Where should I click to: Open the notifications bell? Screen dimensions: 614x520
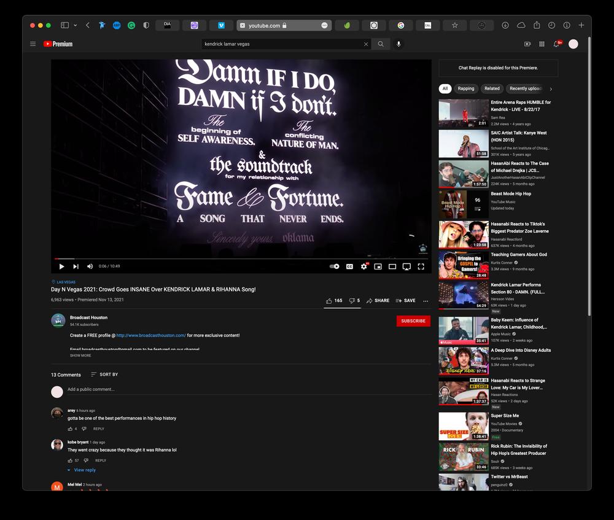(x=556, y=44)
